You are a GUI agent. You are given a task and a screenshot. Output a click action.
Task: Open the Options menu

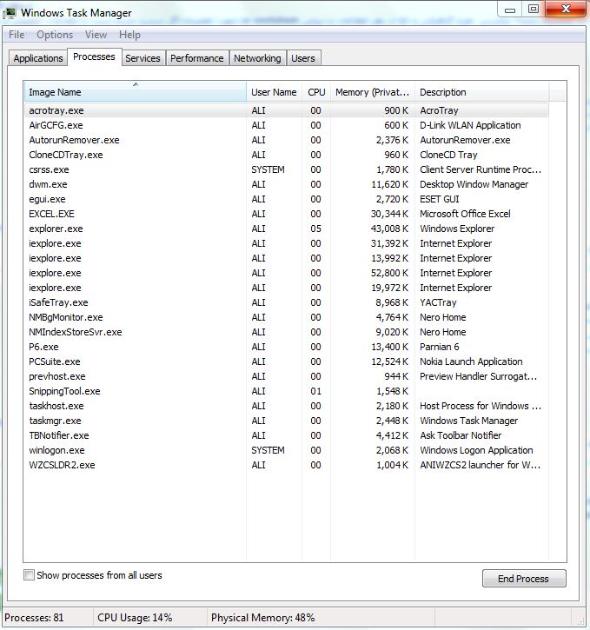(x=55, y=35)
